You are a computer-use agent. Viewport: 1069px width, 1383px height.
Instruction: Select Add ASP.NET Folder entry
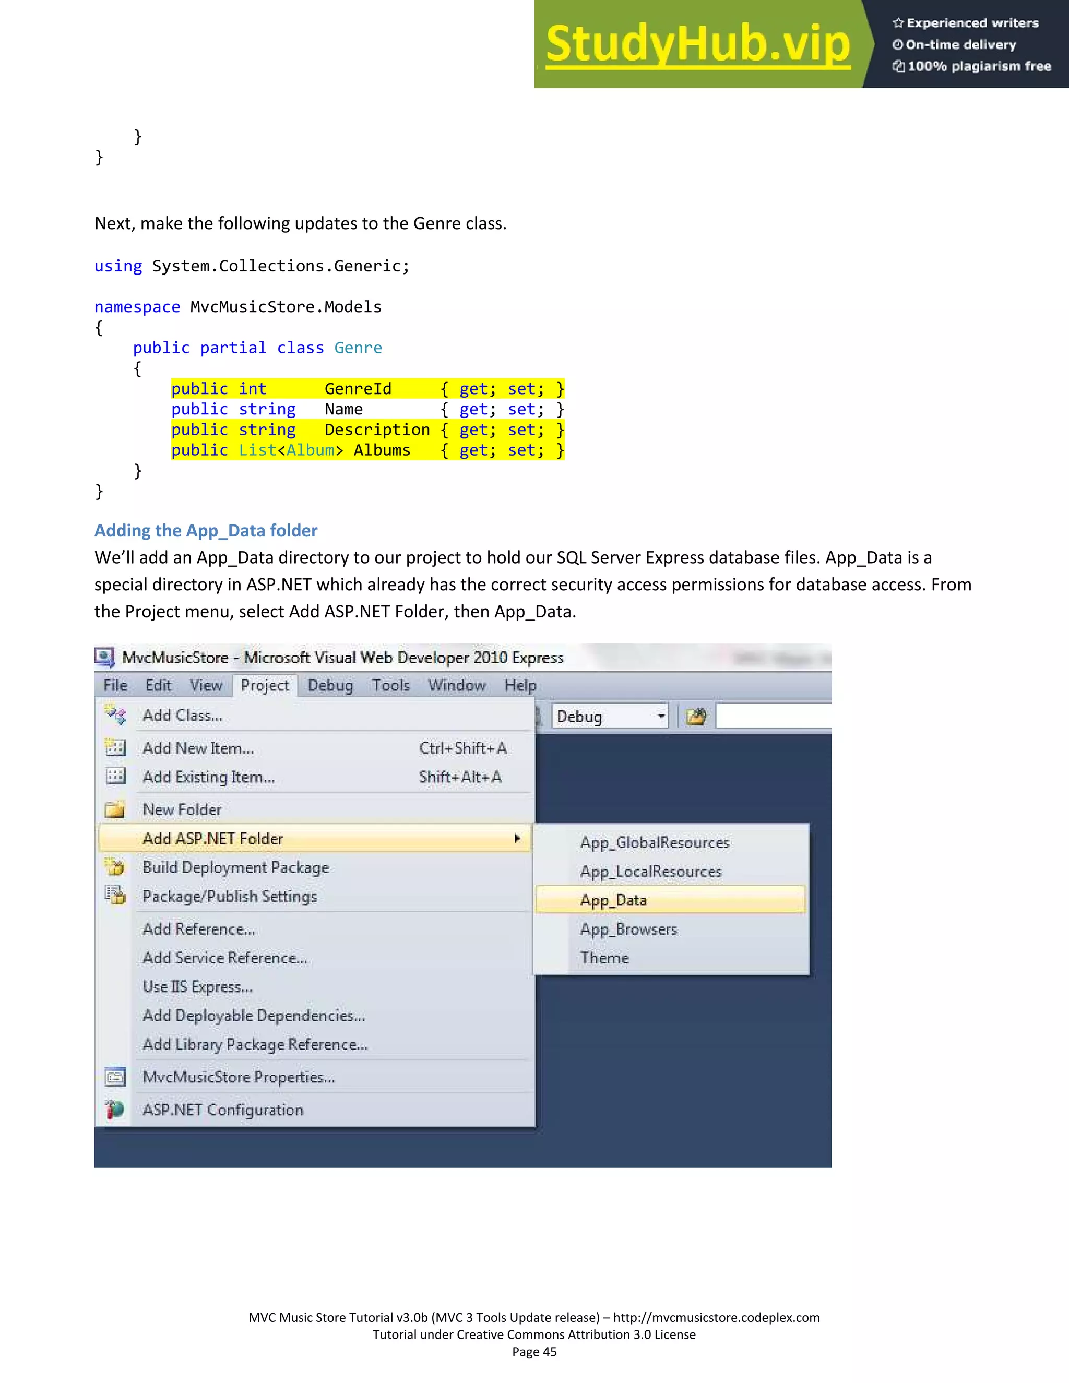click(x=315, y=839)
